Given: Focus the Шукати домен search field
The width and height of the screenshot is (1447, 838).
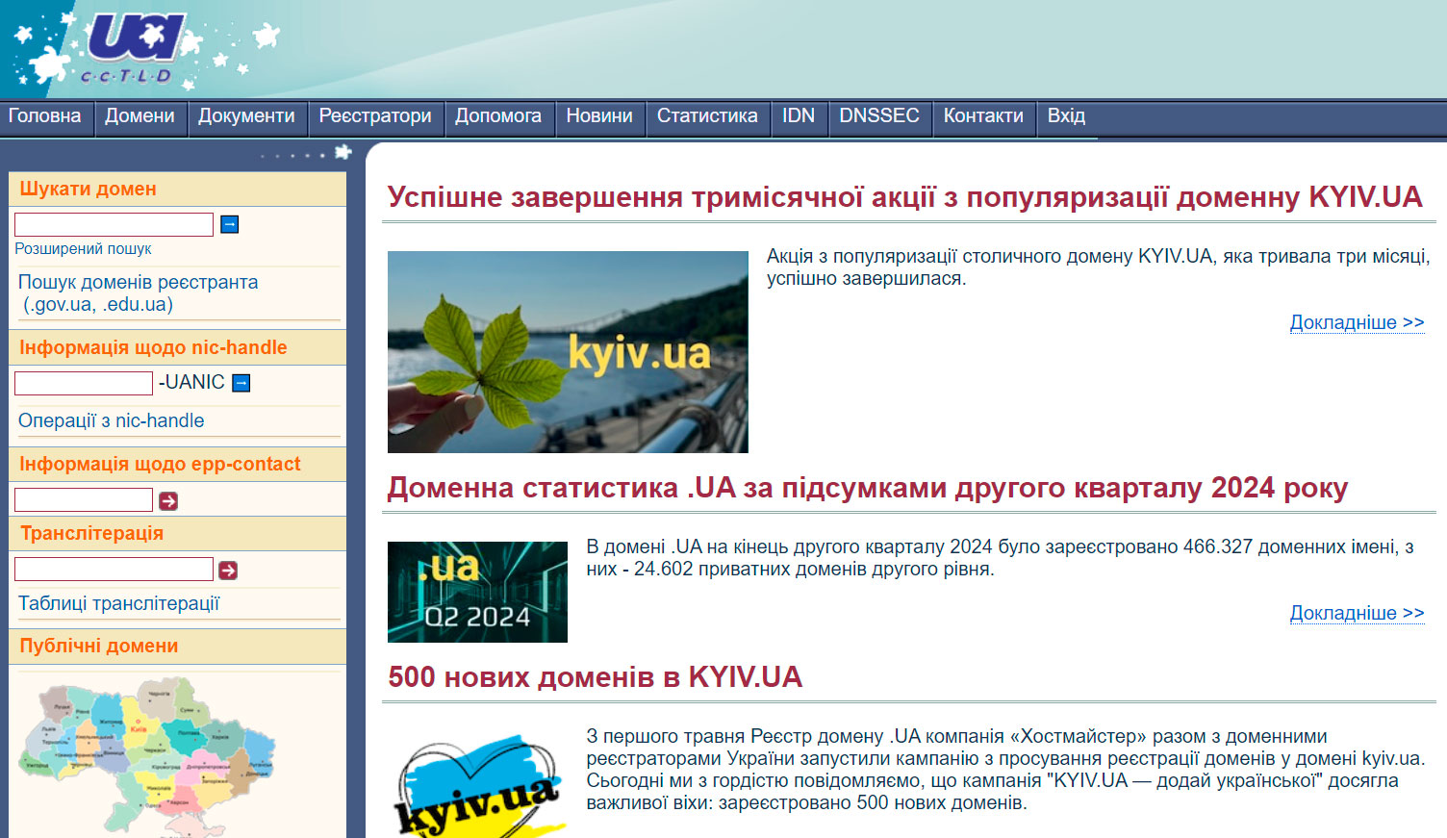Looking at the screenshot, I should click(x=114, y=224).
